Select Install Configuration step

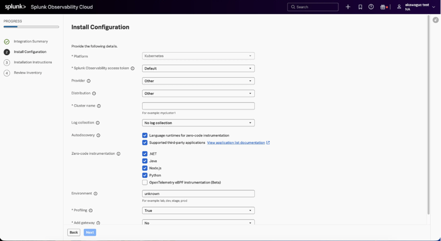(30, 52)
